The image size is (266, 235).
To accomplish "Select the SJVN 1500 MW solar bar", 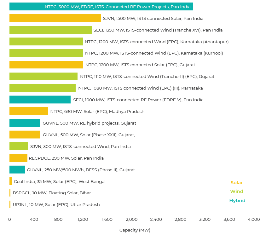I will (x=55, y=18).
